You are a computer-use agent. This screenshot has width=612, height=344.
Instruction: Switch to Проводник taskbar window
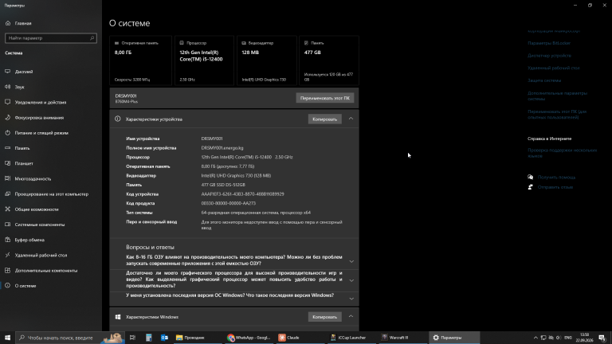[x=198, y=338]
